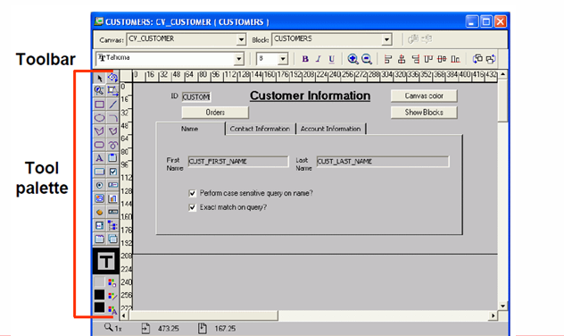Align objects vertically centered
The height and width of the screenshot is (336, 564).
tap(442, 59)
